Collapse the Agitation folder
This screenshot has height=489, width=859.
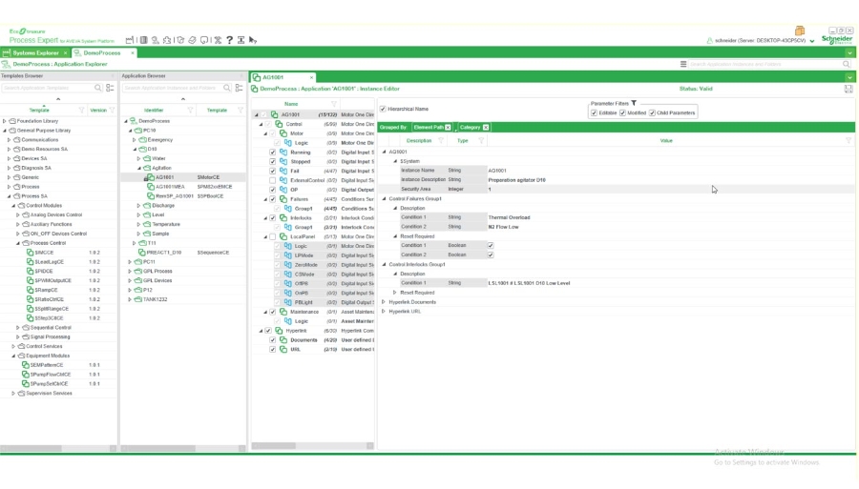(141, 168)
